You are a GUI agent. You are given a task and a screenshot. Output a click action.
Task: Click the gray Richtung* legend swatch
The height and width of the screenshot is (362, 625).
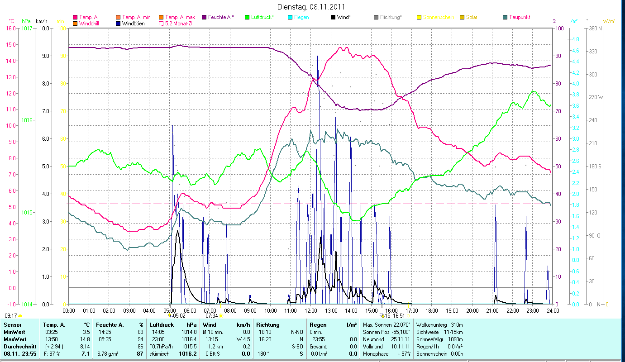(x=376, y=17)
